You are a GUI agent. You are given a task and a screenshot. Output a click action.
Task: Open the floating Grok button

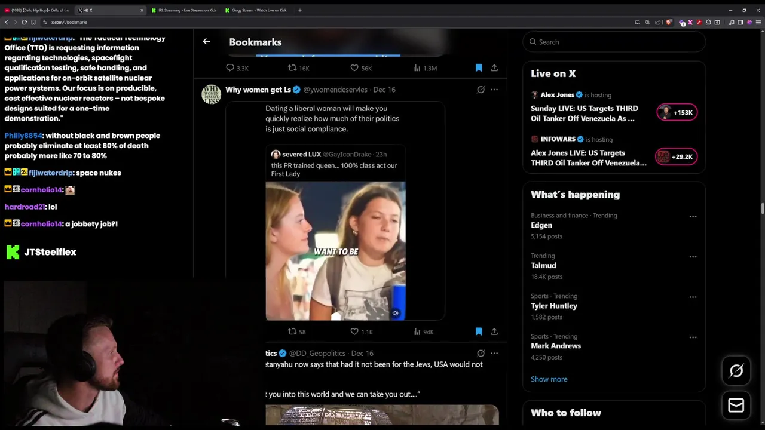736,371
